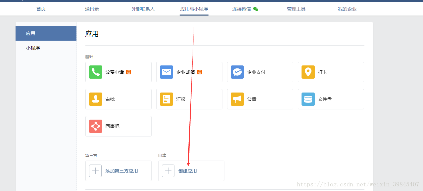423x191 pixels.
Task: Click the 公费电话 label
Action: tap(115, 72)
